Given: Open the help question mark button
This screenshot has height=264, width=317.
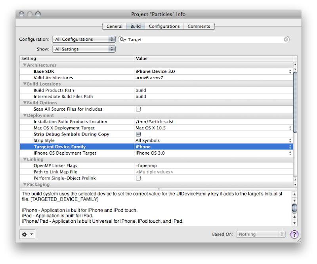Looking at the screenshot, I should click(294, 234).
